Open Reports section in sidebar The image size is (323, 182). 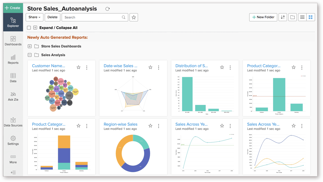13,59
